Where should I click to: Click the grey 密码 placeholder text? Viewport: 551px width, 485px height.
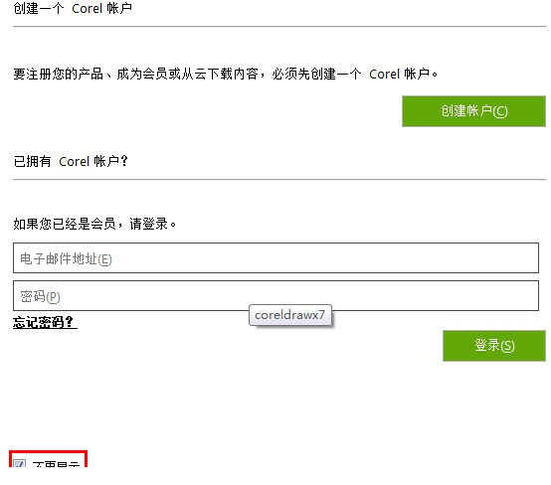coord(33,296)
